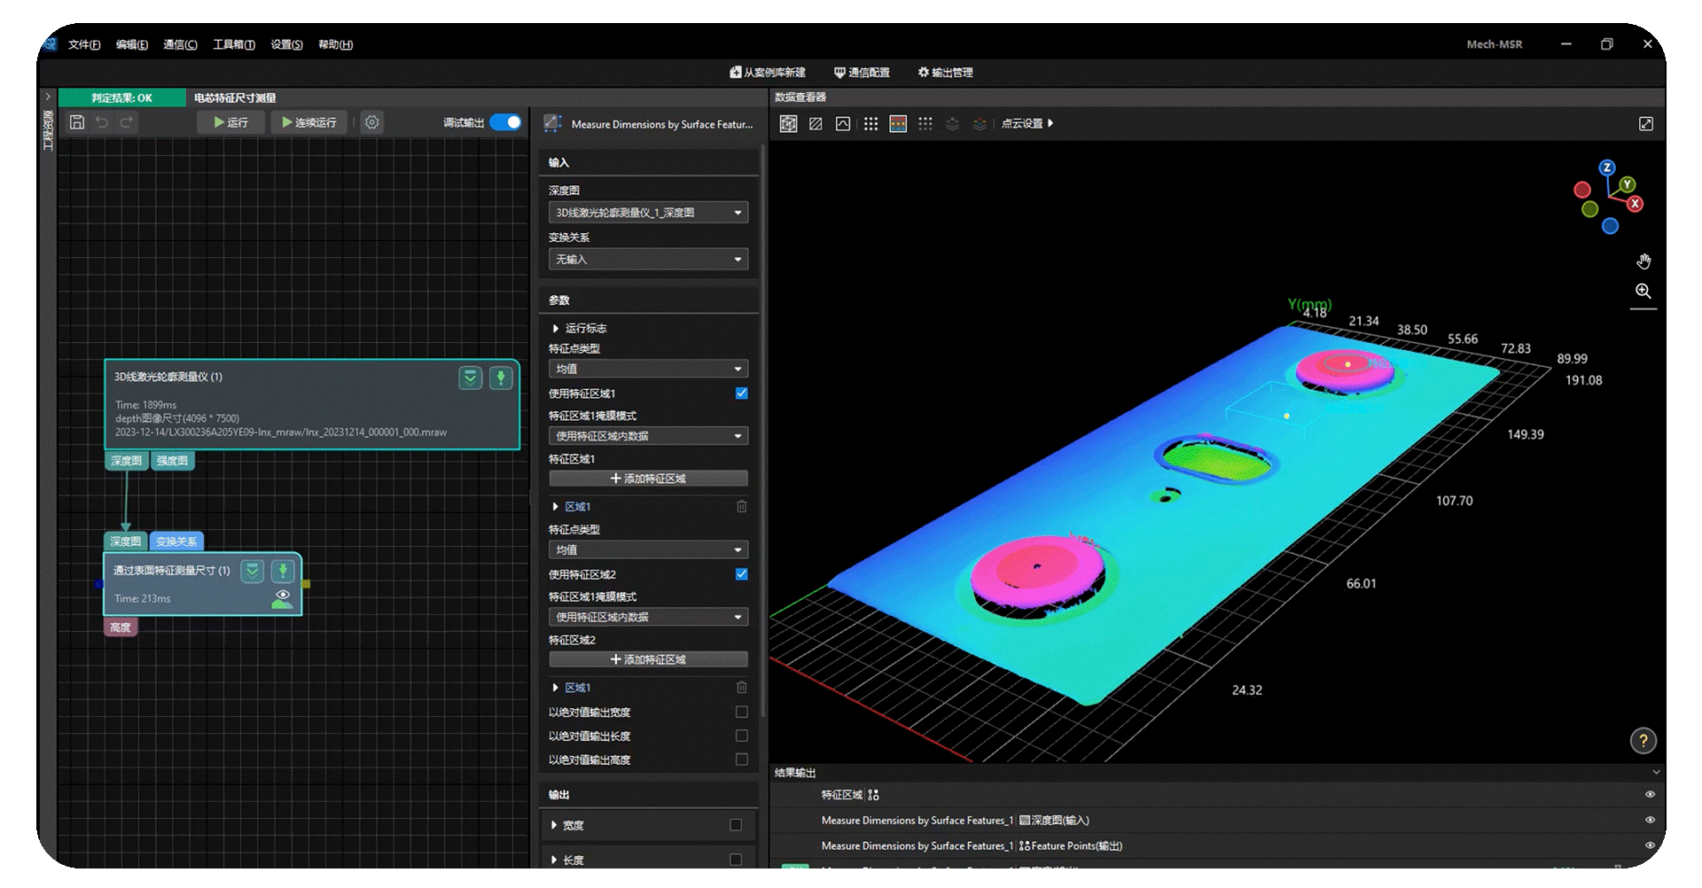Select colored height-map point cloud display
The image size is (1702, 888).
tap(898, 124)
